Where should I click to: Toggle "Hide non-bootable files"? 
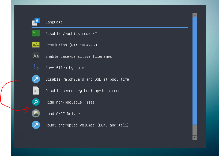point(70,102)
